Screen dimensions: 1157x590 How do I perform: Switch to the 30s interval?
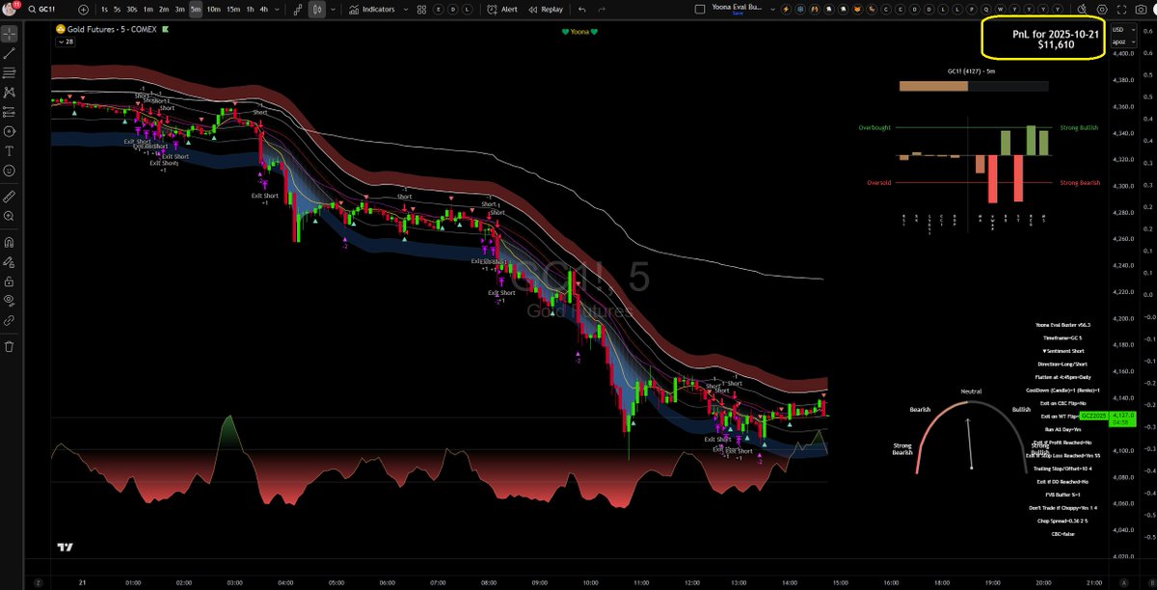point(131,9)
